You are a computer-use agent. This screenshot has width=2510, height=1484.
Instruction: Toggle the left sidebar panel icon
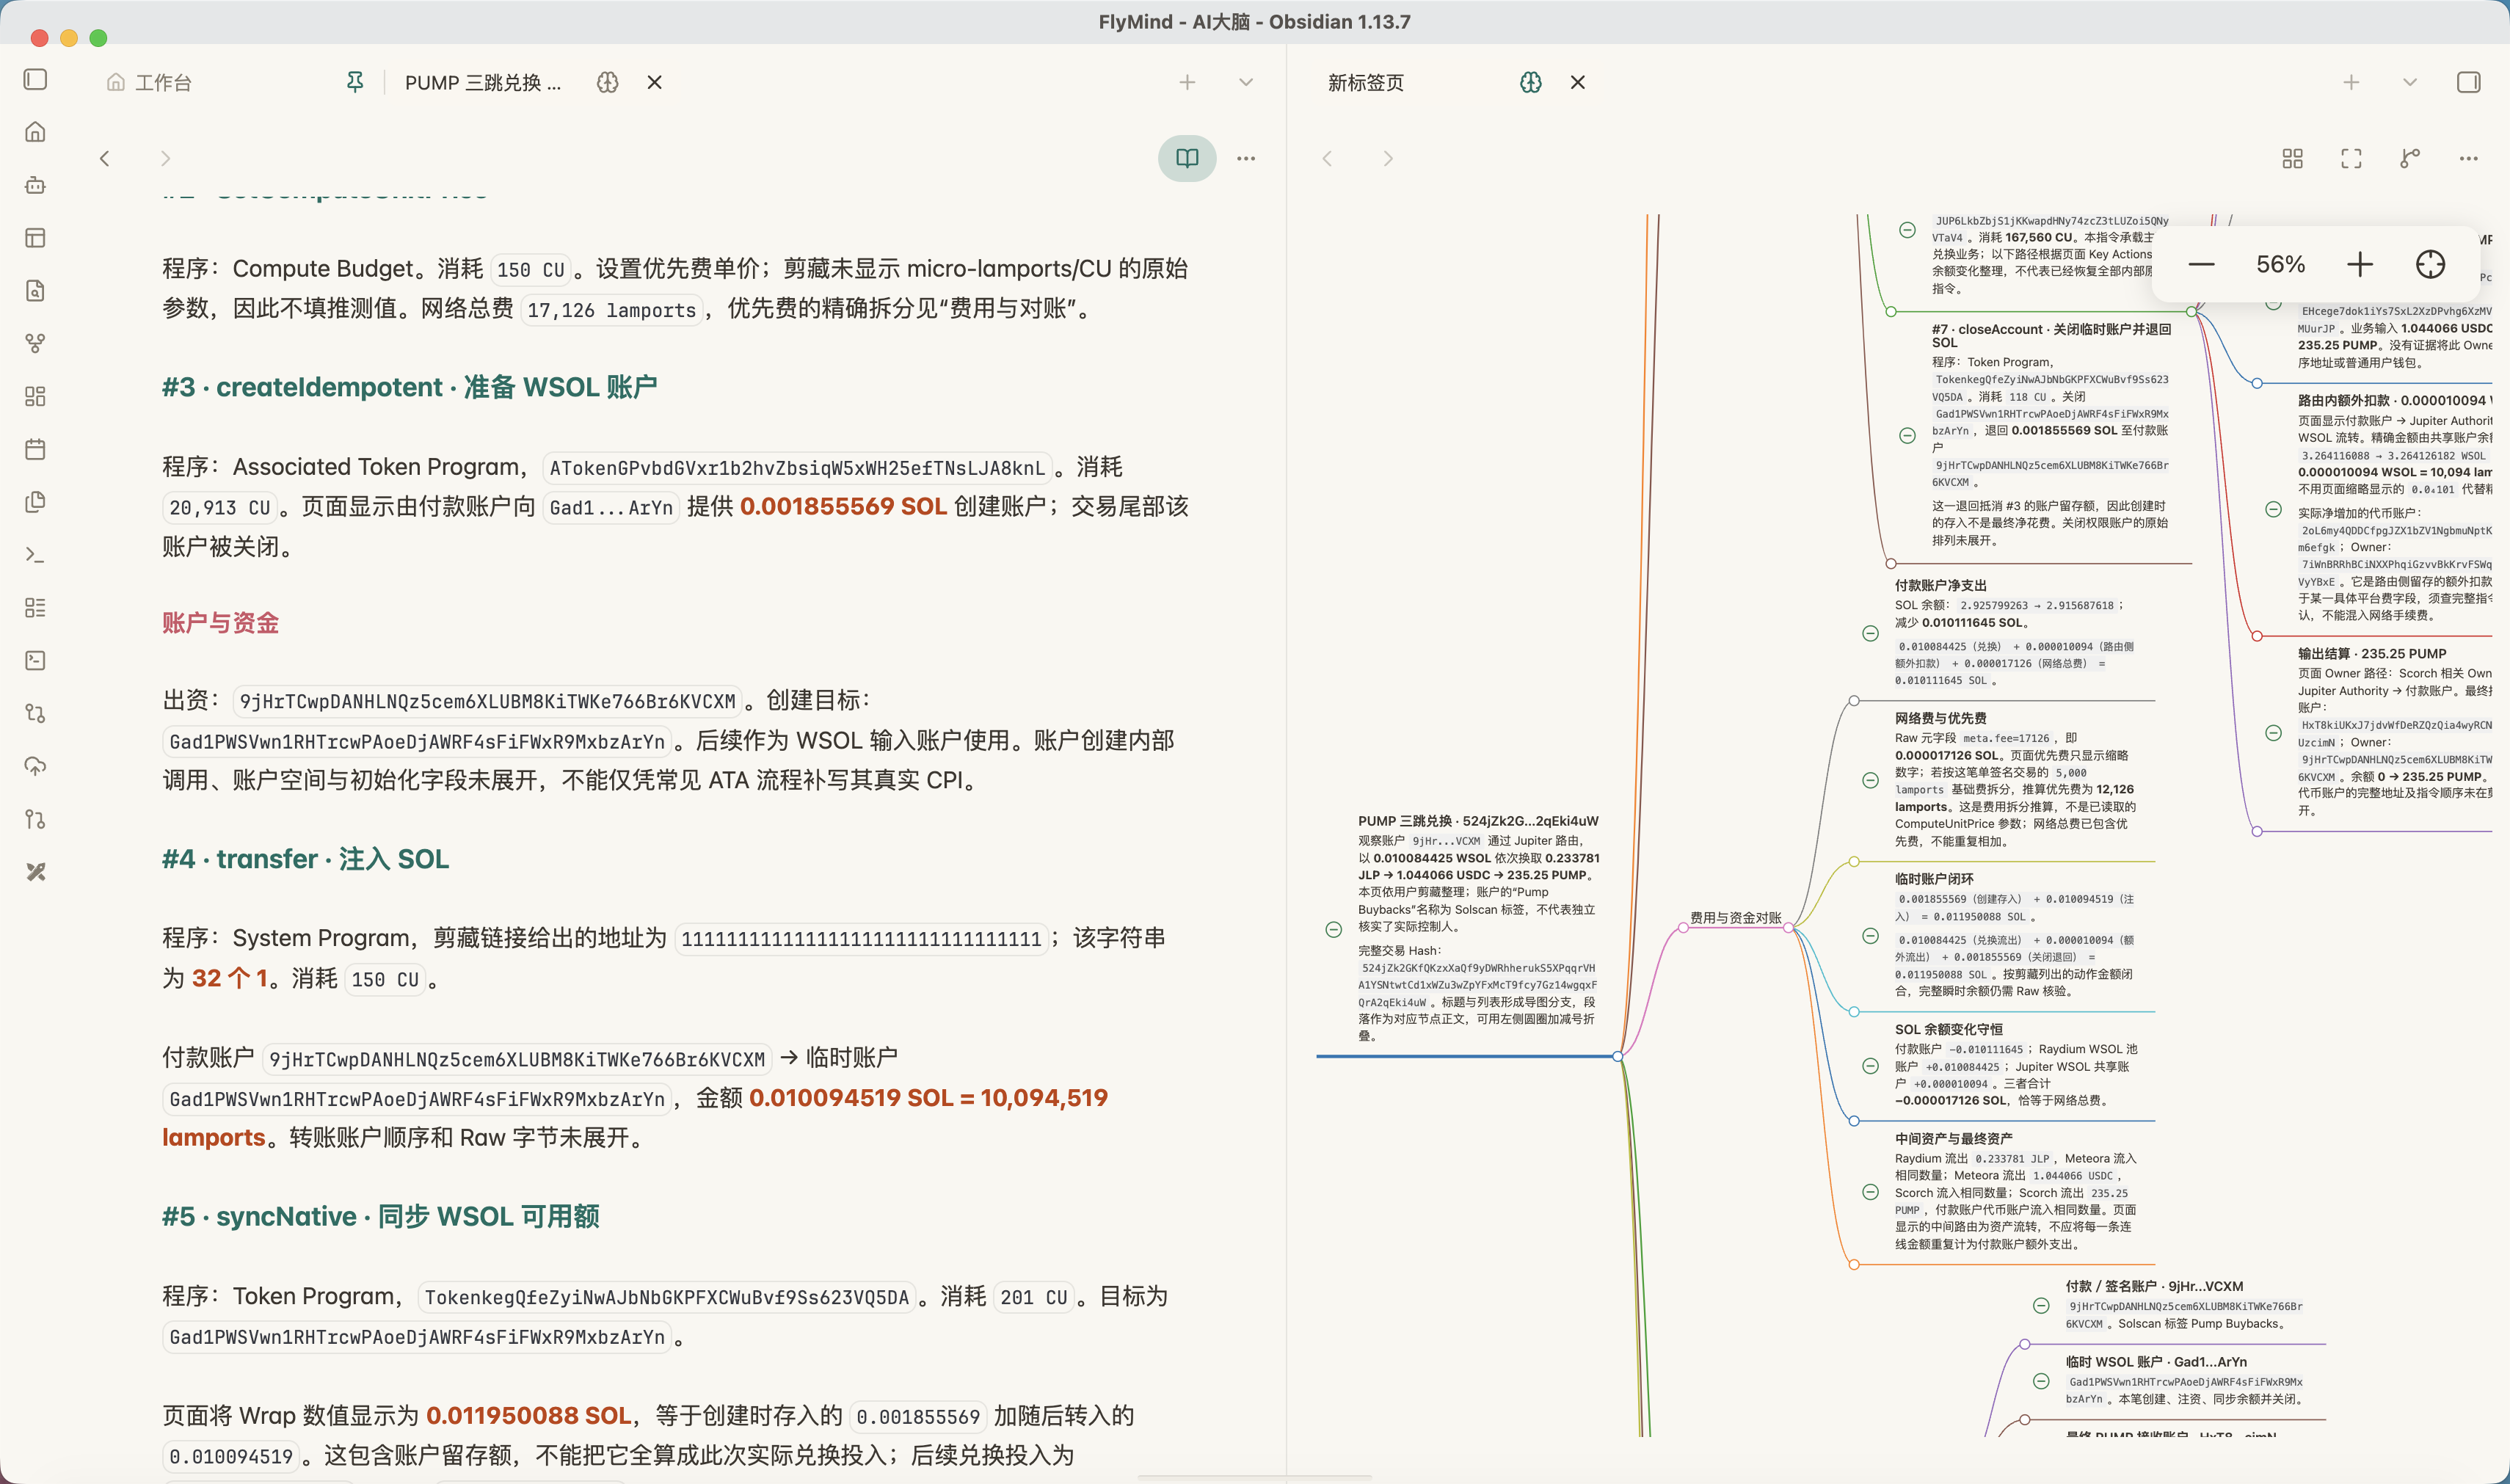[36, 79]
